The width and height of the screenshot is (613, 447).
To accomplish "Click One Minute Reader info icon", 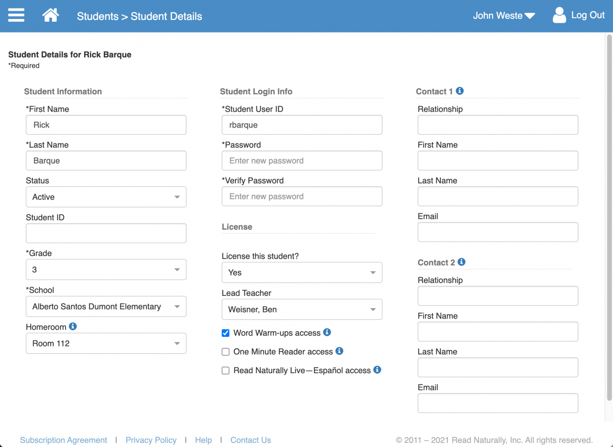I will 339,351.
